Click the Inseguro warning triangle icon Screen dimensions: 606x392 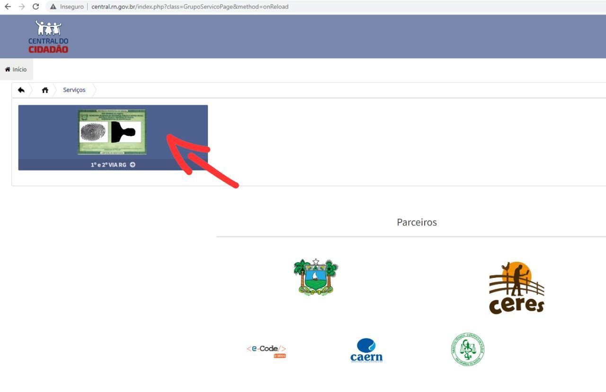(53, 7)
